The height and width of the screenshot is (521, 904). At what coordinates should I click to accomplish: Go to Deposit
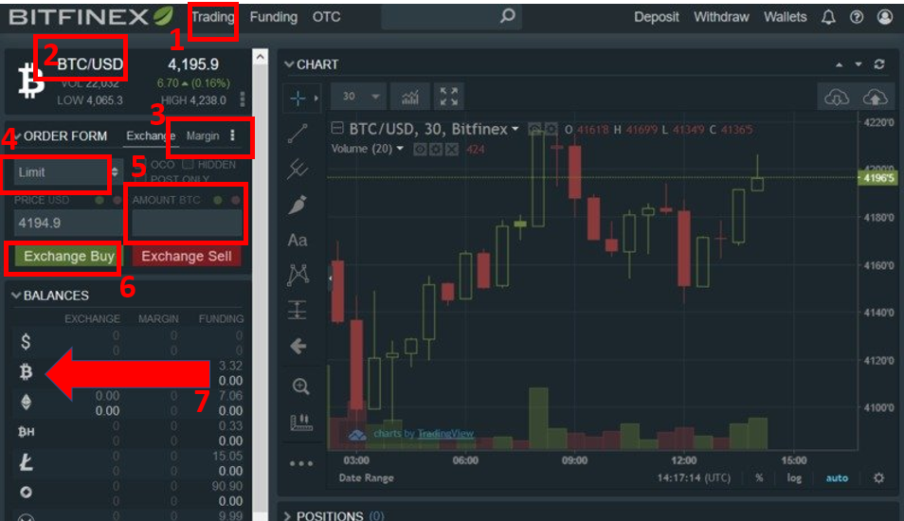656,17
